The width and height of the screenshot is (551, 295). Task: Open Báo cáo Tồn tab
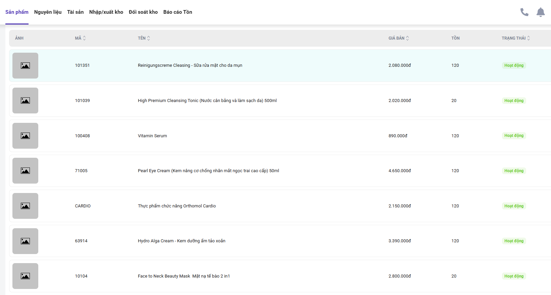click(x=178, y=12)
